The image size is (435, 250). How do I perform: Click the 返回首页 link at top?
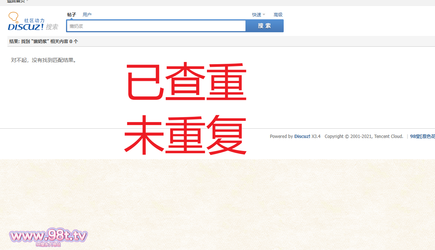pyautogui.click(x=16, y=1)
